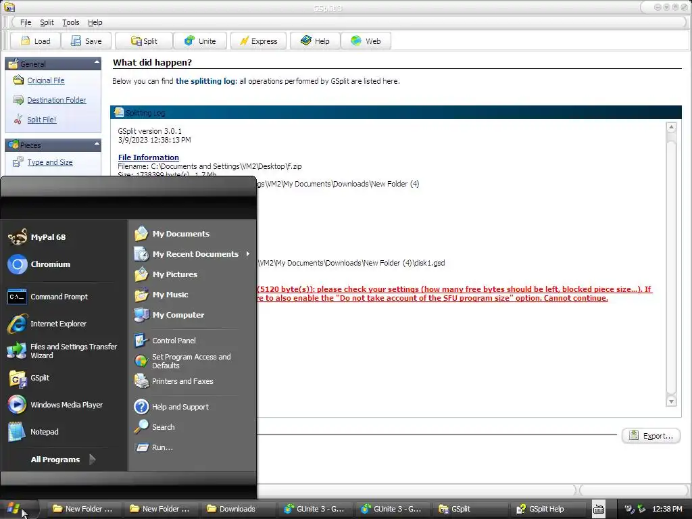The image size is (692, 519).
Task: Collapse the General sidebar panel
Action: pos(97,63)
